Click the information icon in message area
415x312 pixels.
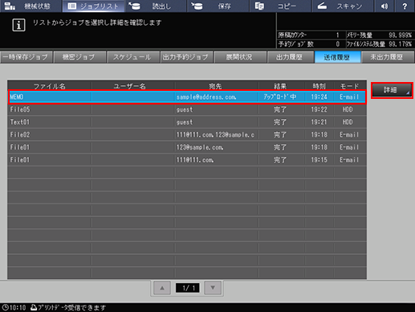tap(18, 25)
